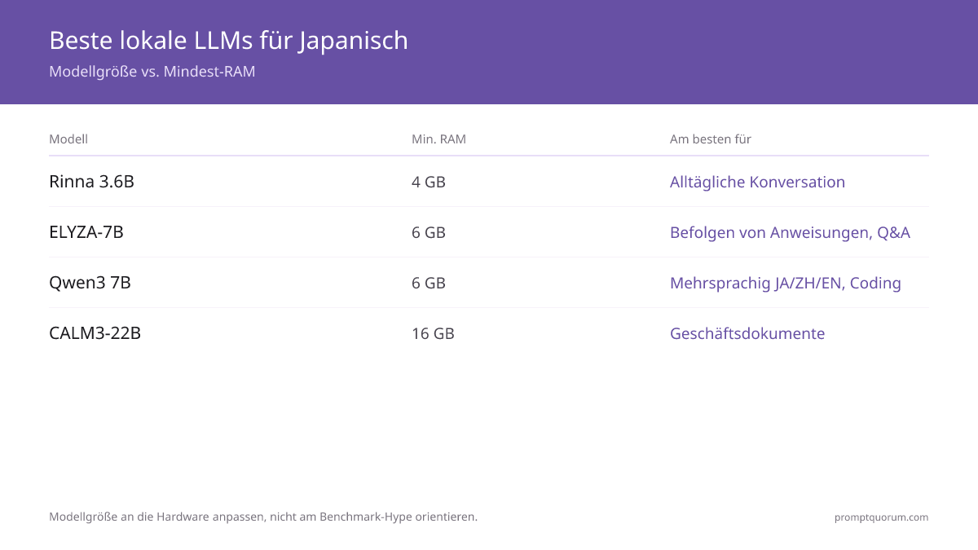Image resolution: width=978 pixels, height=550 pixels.
Task: Click the 'promptquorum.com' footer text
Action: [x=881, y=517]
